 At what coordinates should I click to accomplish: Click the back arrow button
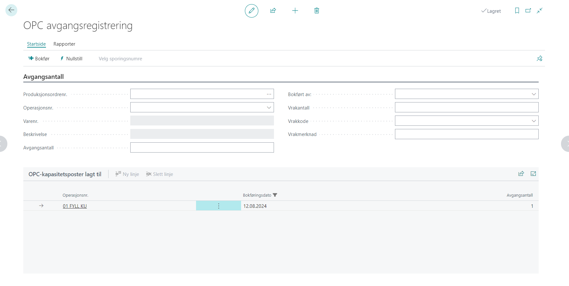point(11,10)
